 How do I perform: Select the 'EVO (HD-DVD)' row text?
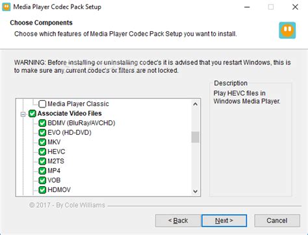tap(70, 133)
